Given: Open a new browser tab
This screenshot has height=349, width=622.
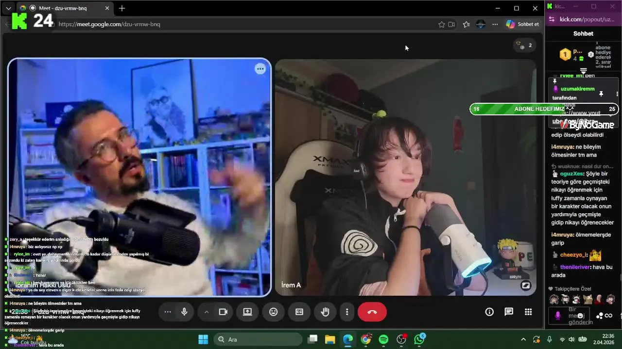Looking at the screenshot, I should pos(122,8).
